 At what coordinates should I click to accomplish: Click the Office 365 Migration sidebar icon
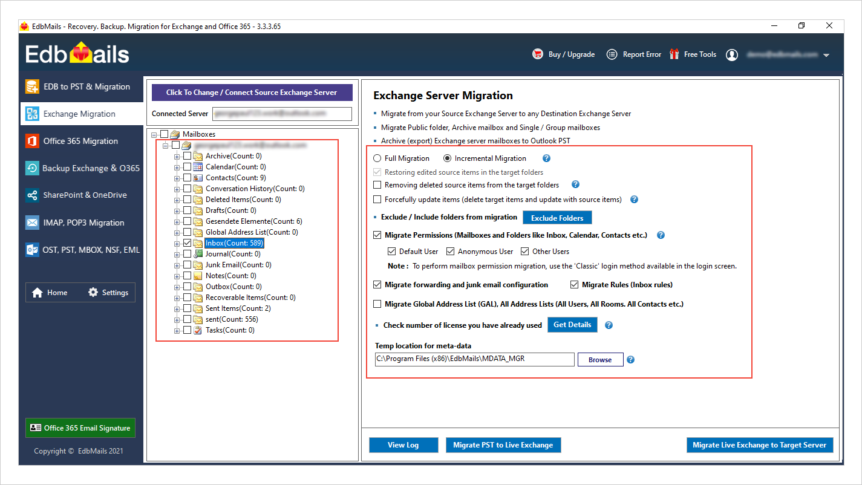32,141
